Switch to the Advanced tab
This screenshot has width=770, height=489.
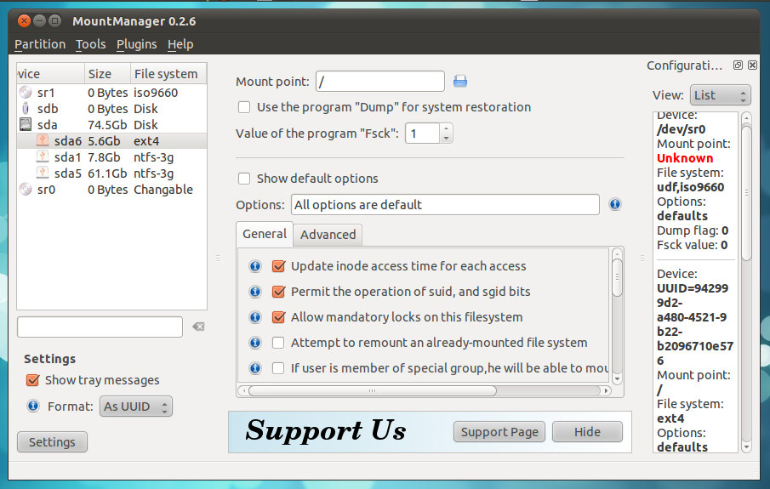click(328, 235)
